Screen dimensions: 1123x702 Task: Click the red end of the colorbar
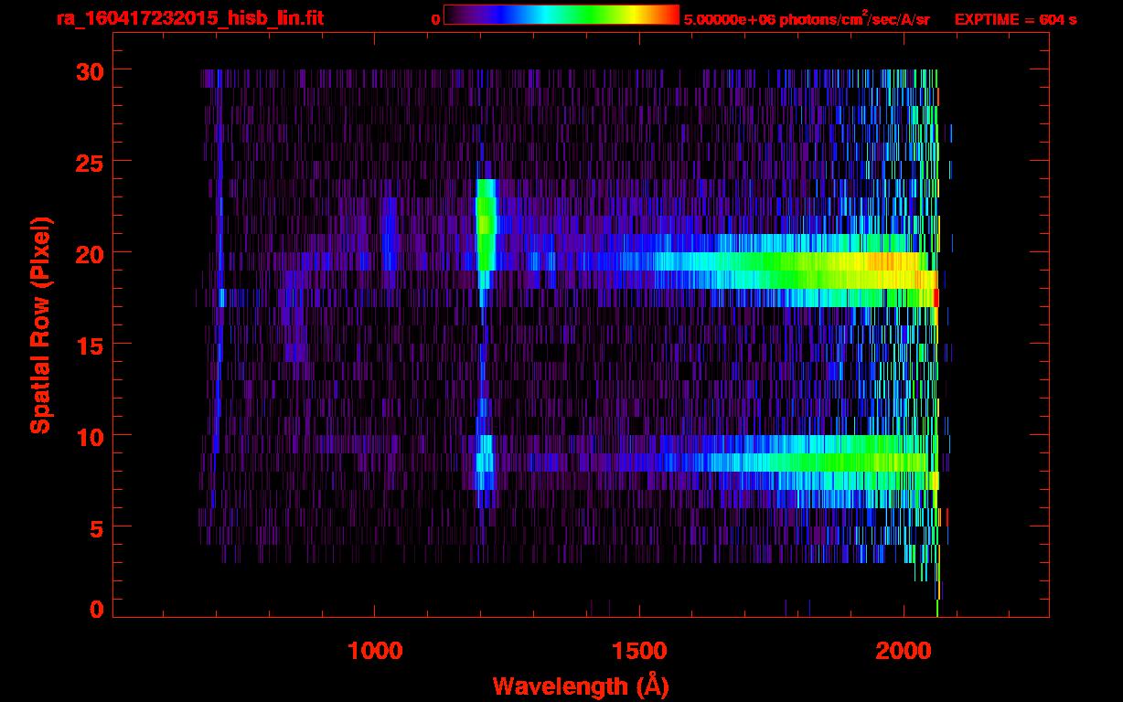tap(672, 15)
